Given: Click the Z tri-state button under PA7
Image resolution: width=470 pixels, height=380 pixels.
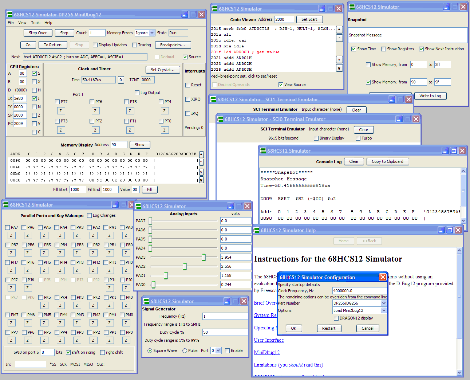Looking at the screenshot, I should tap(11, 235).
